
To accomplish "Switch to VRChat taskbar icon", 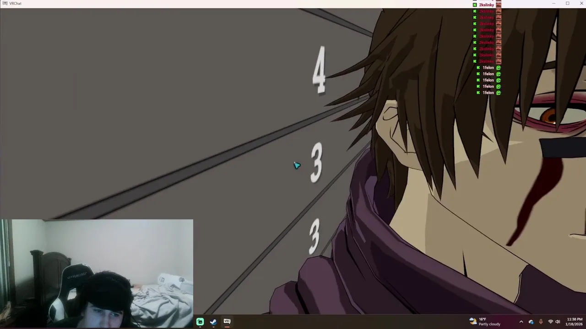I will 227,322.
